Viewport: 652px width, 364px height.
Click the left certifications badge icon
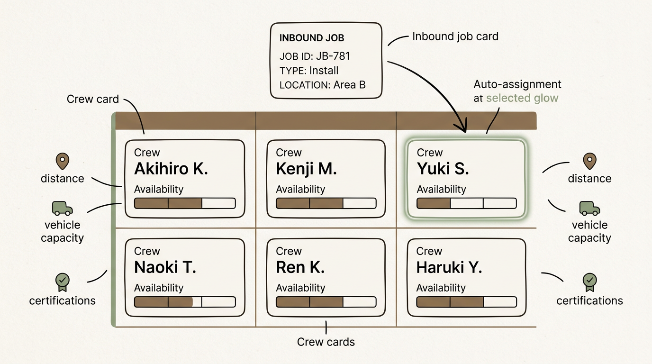(x=63, y=282)
